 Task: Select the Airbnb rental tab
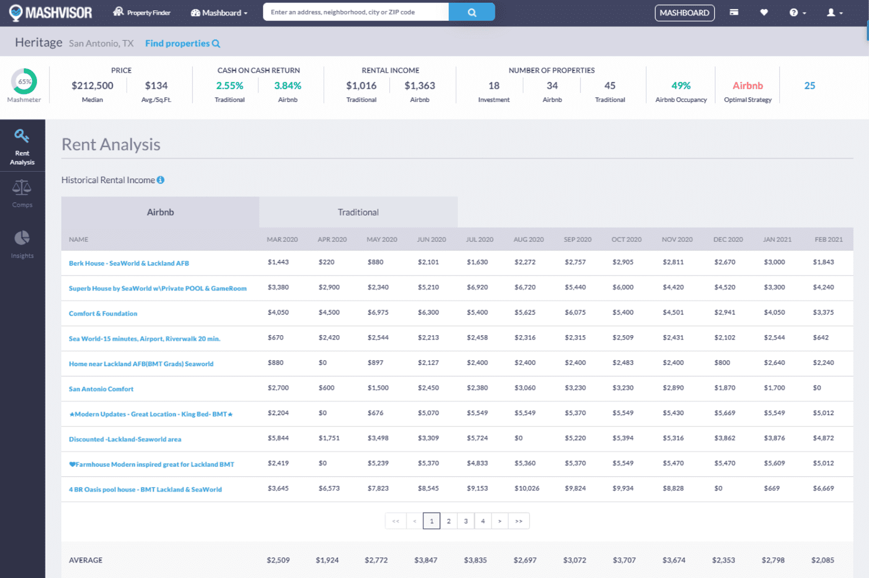pos(160,212)
